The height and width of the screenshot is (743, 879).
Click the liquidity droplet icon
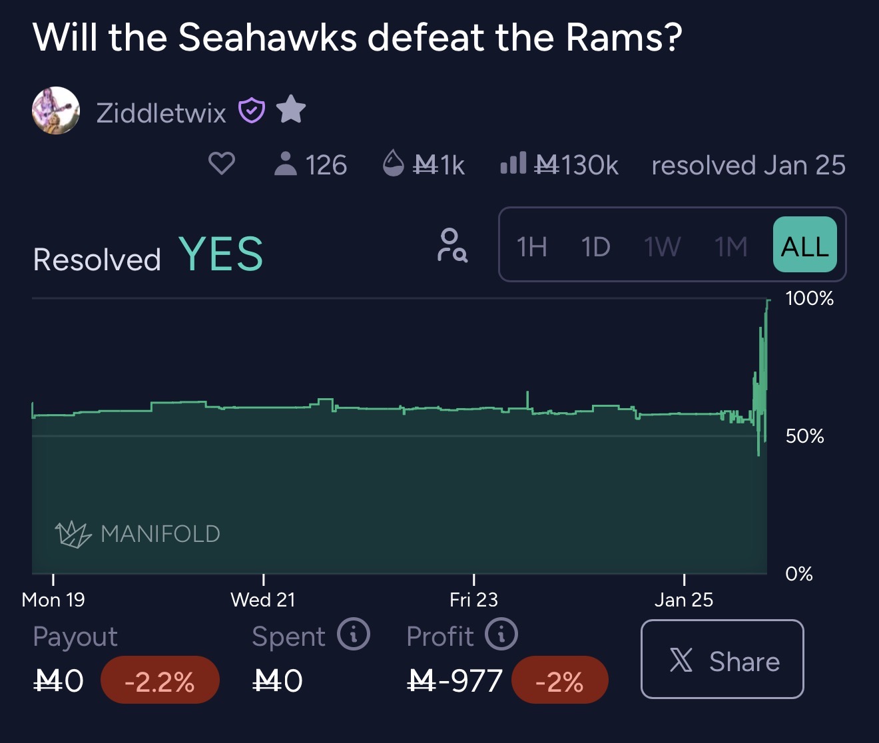pos(394,163)
